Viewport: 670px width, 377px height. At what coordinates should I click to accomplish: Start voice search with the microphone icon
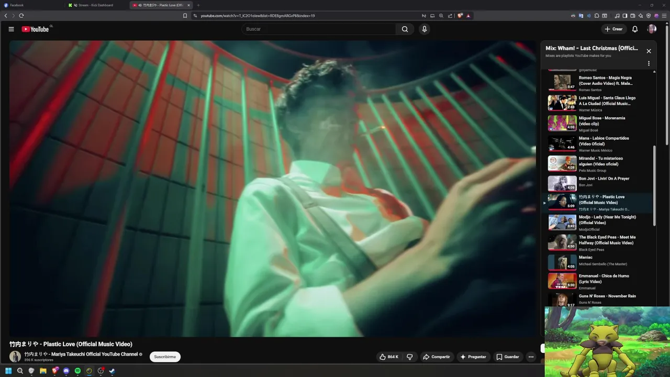(425, 29)
